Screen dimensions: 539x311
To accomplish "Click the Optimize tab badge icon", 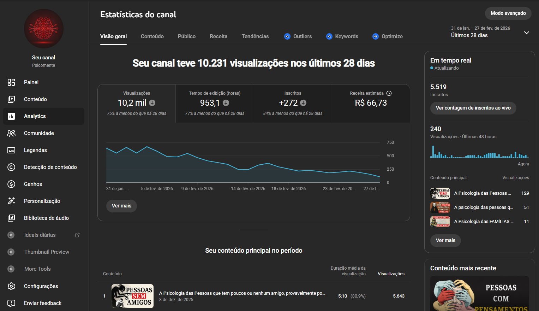I will click(x=376, y=36).
